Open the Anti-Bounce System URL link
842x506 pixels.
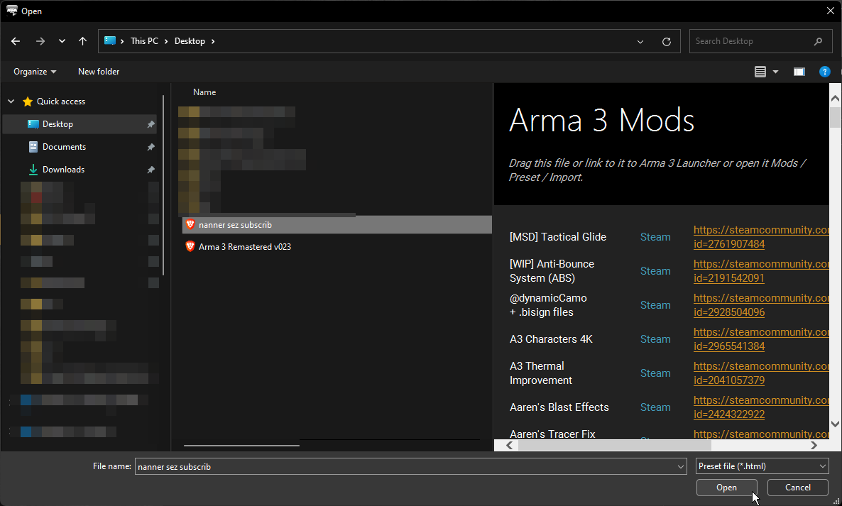pos(761,271)
